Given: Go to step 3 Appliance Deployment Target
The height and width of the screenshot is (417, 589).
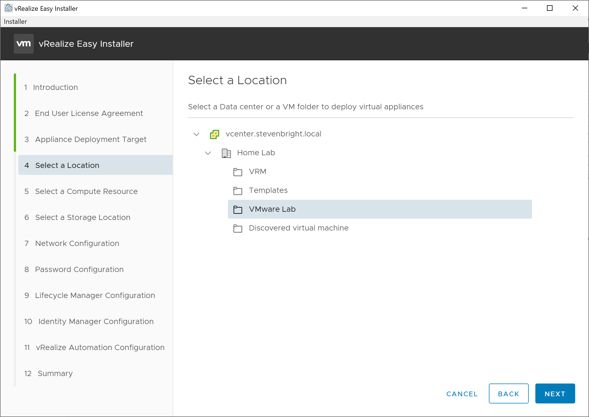Looking at the screenshot, I should click(x=91, y=139).
